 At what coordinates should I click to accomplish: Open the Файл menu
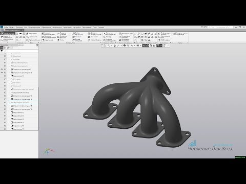coord(6,27)
